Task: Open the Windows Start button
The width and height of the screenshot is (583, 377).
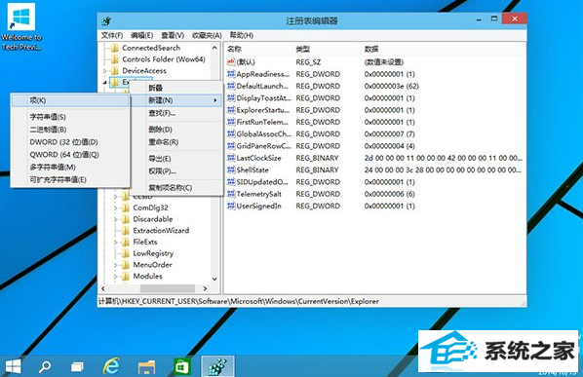Action: point(13,366)
